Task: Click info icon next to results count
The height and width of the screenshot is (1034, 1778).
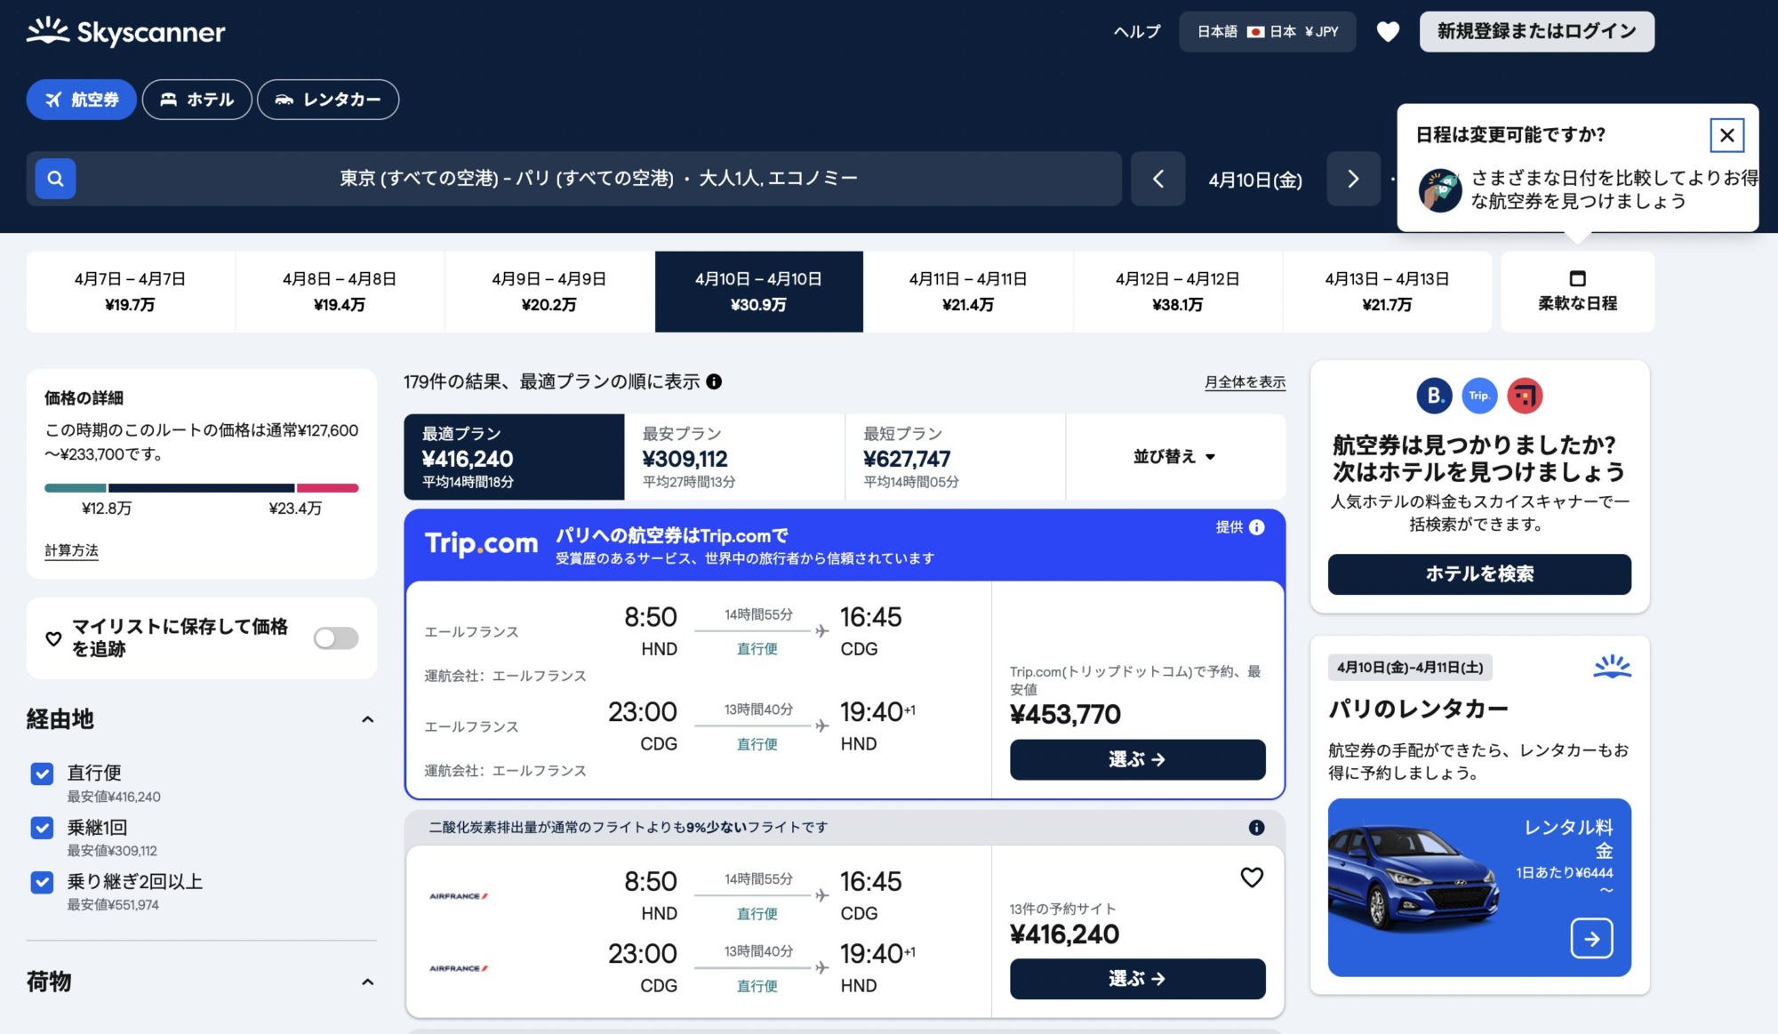Action: pyautogui.click(x=714, y=381)
